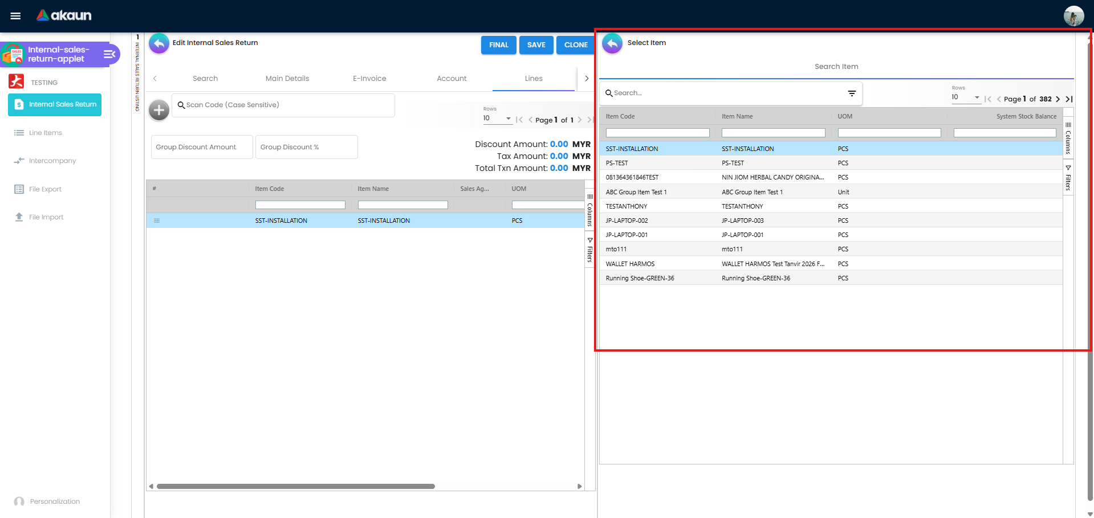Click the FINAL button
The height and width of the screenshot is (518, 1094).
(498, 45)
